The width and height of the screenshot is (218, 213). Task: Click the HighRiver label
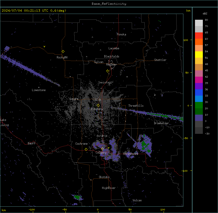pyautogui.click(x=109, y=188)
